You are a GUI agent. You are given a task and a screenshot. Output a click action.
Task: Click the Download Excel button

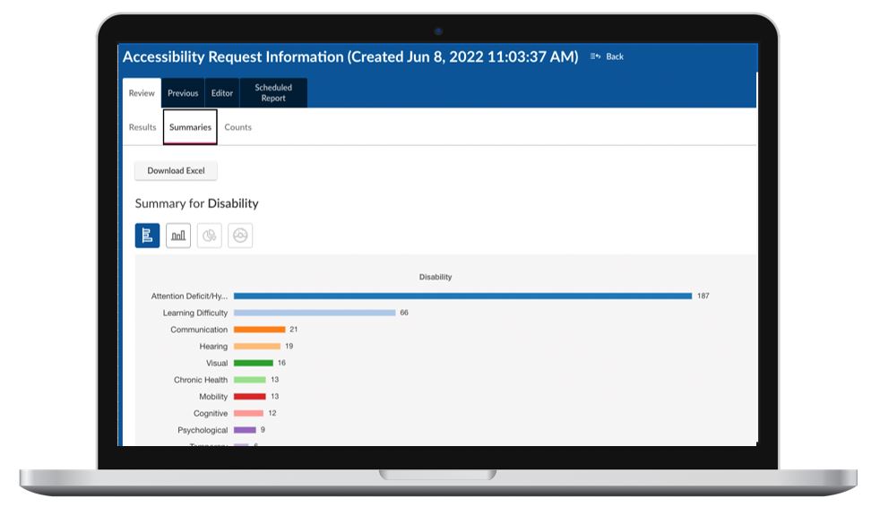pos(176,171)
